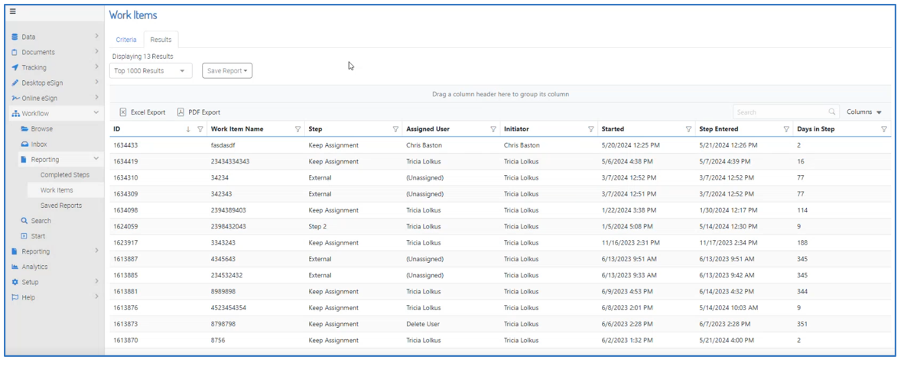The height and width of the screenshot is (366, 904).
Task: Expand the Help menu chevron
Action: (x=96, y=296)
